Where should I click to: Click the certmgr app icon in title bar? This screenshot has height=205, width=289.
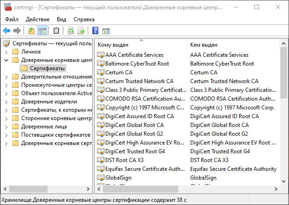tap(8, 7)
